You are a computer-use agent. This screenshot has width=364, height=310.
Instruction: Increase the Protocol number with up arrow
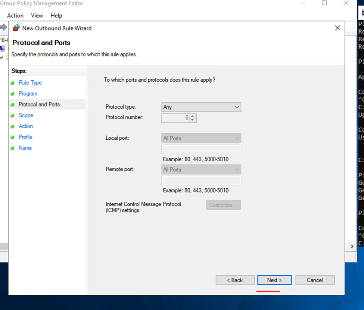coord(193,116)
